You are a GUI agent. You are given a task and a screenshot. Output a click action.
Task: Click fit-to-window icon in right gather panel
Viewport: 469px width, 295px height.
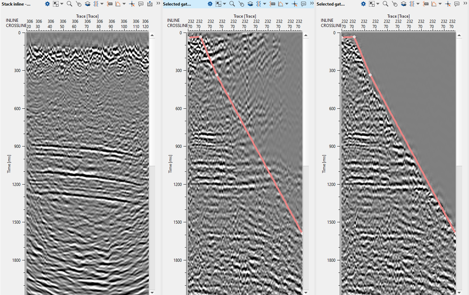click(x=372, y=4)
